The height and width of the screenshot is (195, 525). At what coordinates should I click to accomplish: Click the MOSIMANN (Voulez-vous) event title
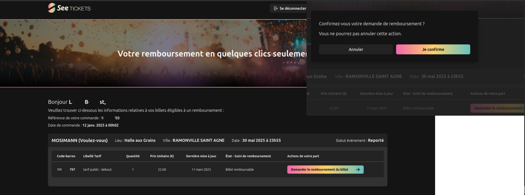pyautogui.click(x=80, y=140)
